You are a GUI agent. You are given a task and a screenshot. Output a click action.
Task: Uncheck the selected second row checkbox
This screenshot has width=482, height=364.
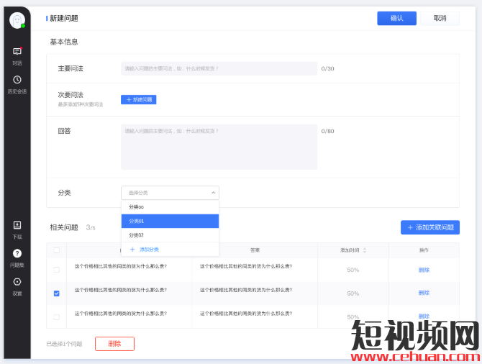point(57,293)
